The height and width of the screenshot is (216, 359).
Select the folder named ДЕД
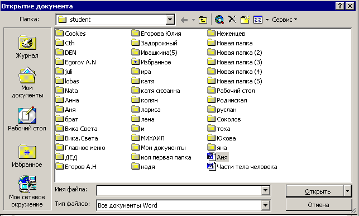pos(66,157)
